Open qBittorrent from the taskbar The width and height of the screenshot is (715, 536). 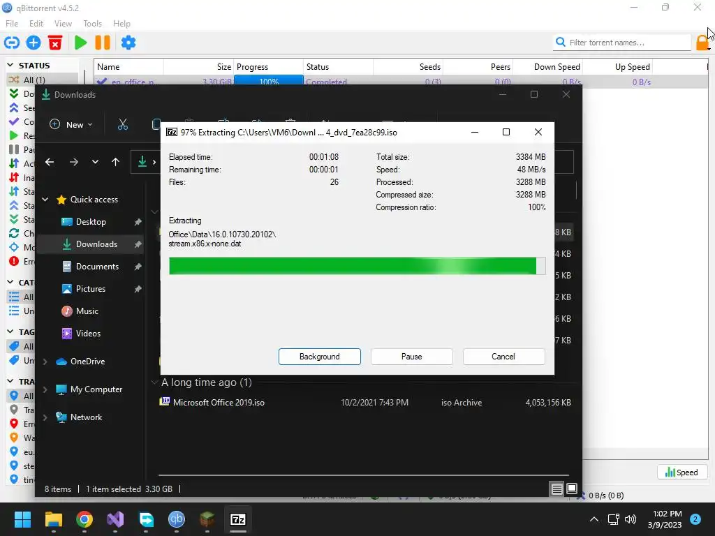click(177, 519)
